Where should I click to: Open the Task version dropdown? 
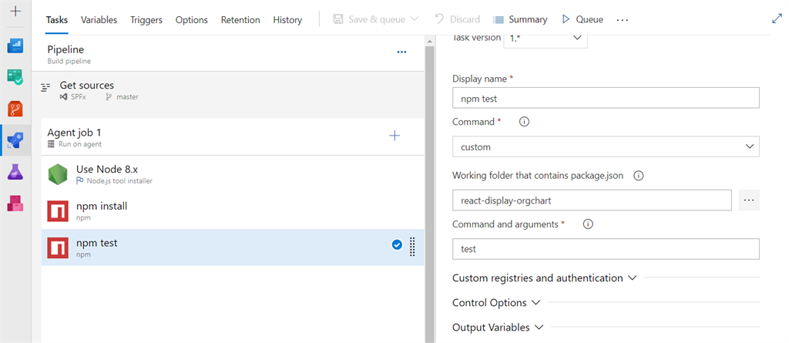pyautogui.click(x=546, y=37)
